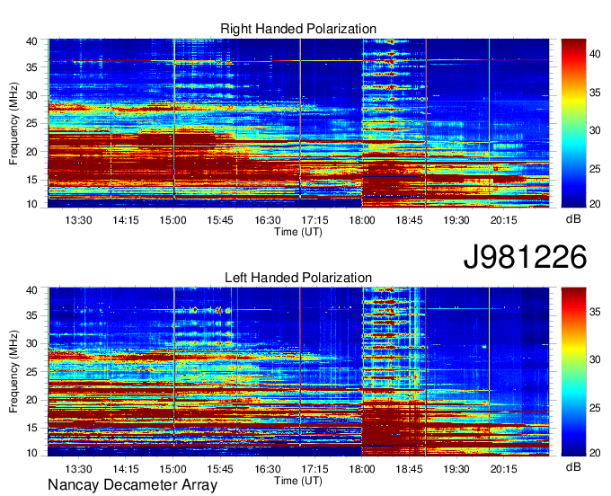Click the 35 dB tick on Right Handed colorbar

595,93
